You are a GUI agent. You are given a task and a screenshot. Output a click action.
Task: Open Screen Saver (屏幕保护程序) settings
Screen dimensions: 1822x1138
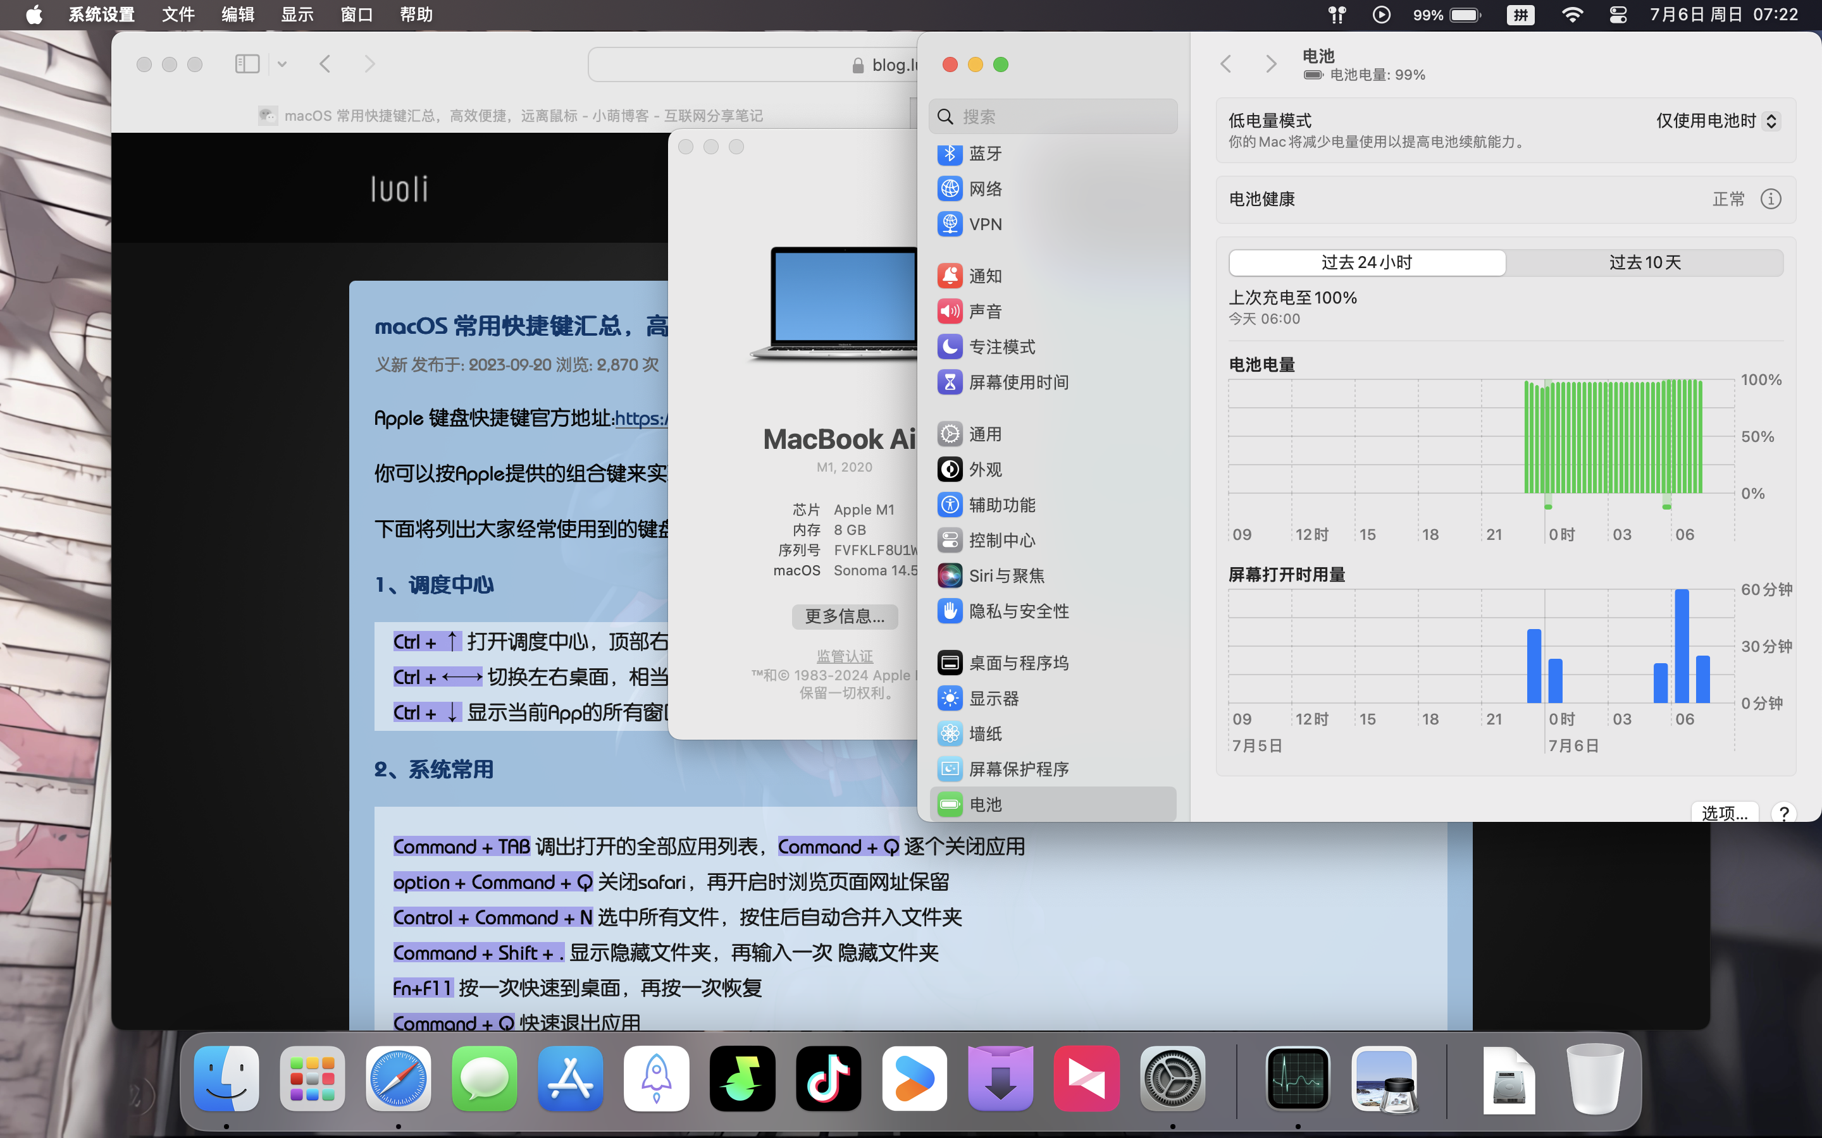pyautogui.click(x=1053, y=769)
